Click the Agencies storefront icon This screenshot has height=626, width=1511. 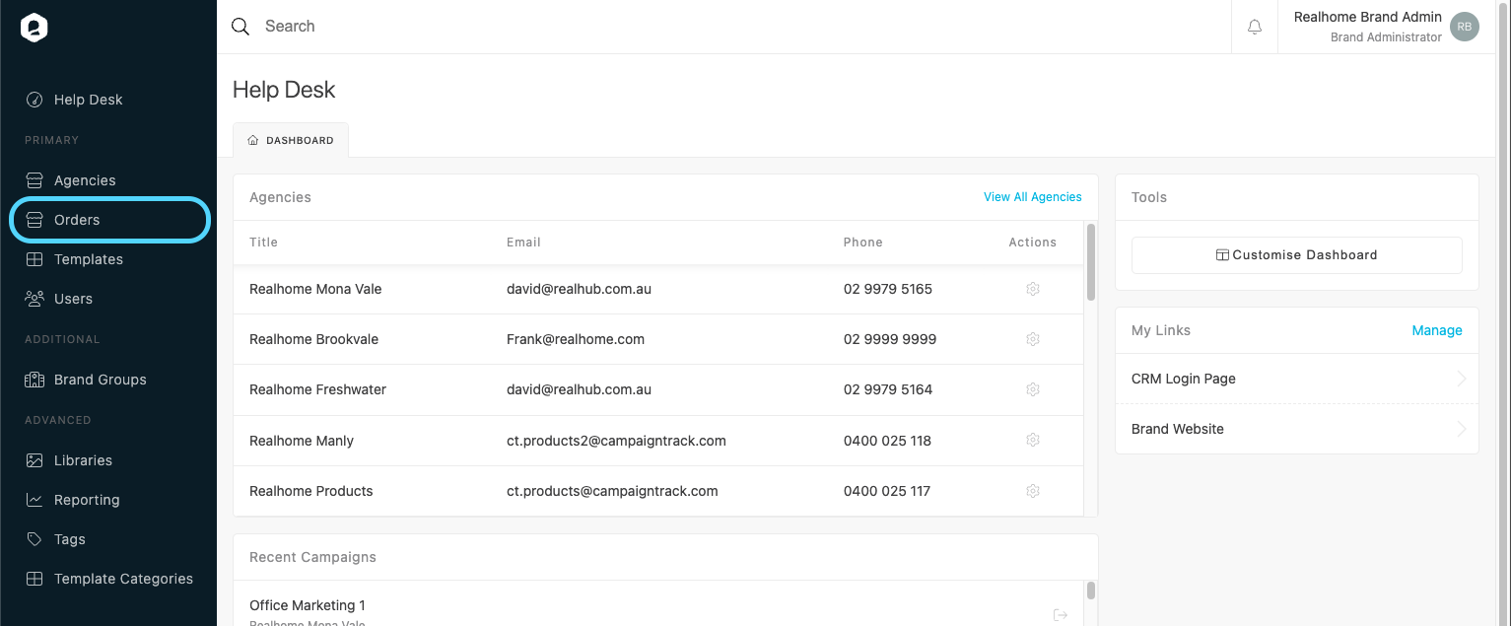coord(34,180)
